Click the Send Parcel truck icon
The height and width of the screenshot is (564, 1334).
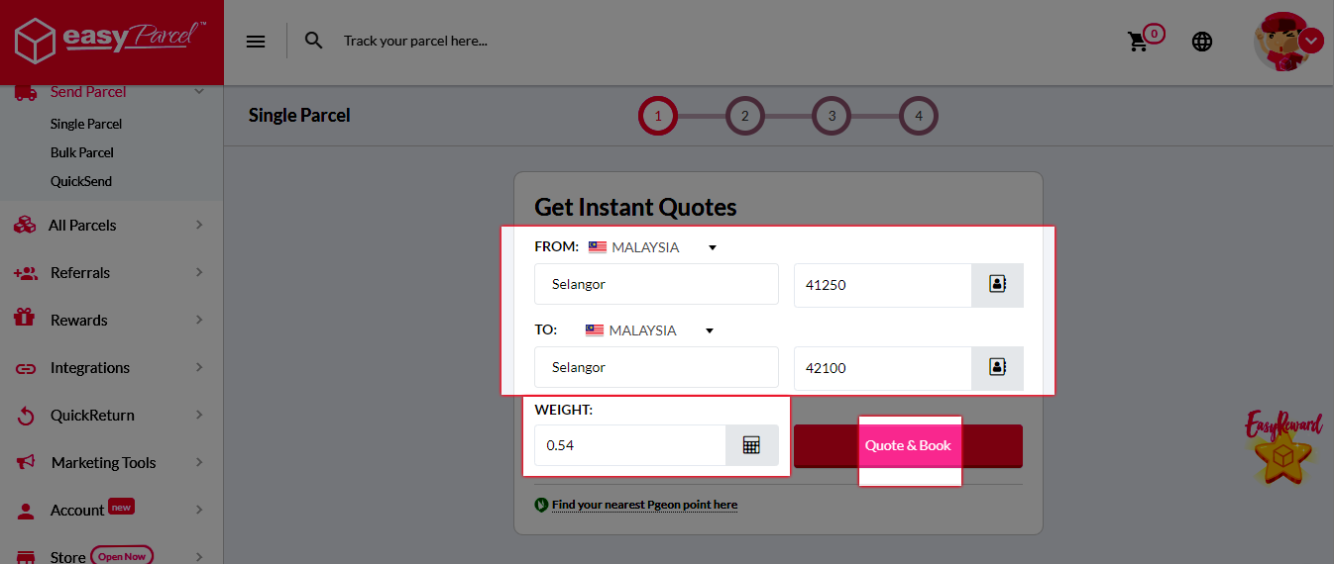(27, 92)
